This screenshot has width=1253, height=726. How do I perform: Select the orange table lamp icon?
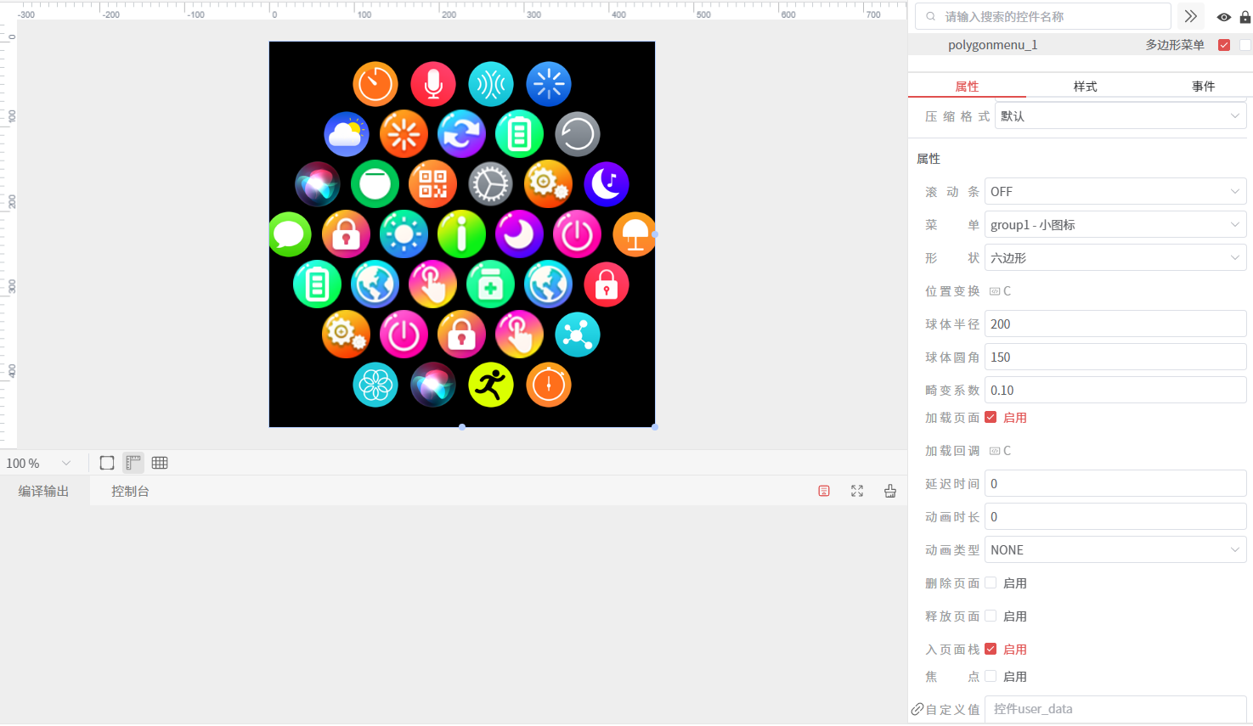(x=635, y=234)
